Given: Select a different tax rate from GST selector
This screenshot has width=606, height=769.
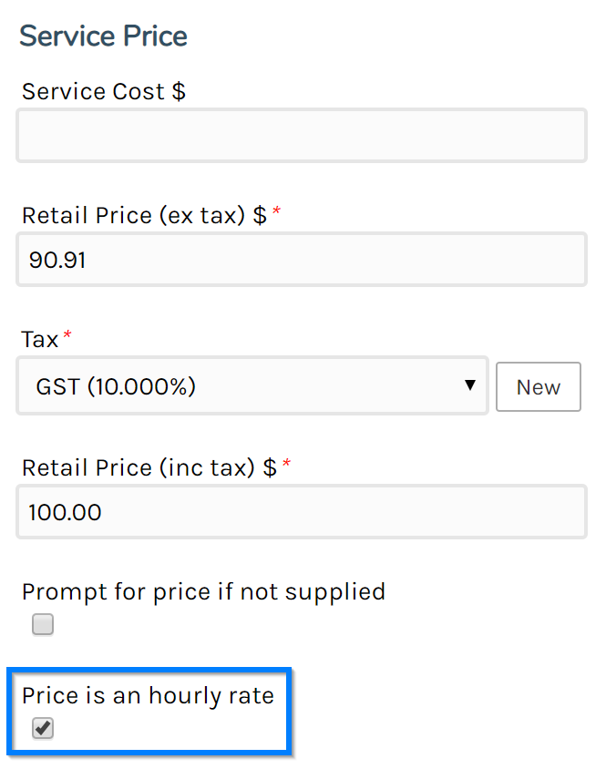Looking at the screenshot, I should pos(252,386).
